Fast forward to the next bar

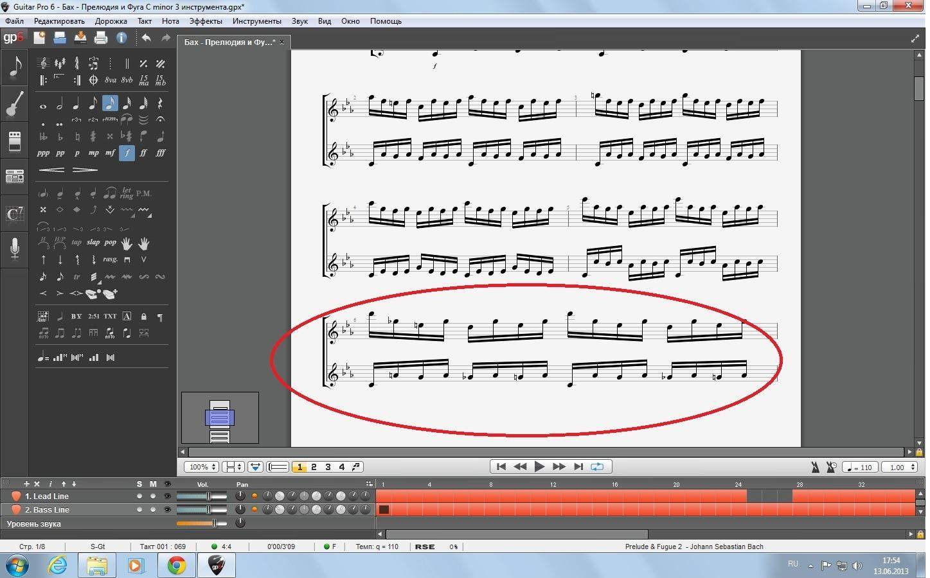click(559, 467)
